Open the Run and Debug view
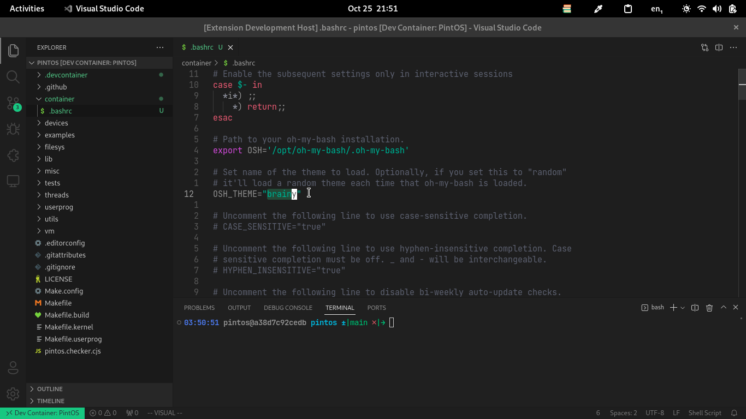Viewport: 746px width, 419px height. [x=13, y=129]
